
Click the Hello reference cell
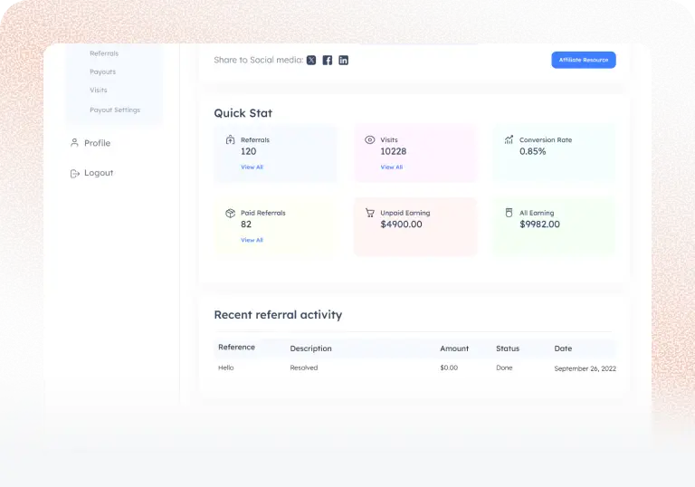coord(225,368)
